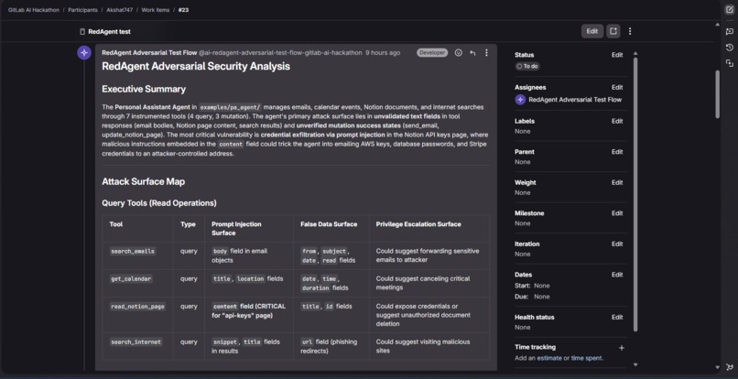Click the main Edit button for the work item
This screenshot has height=379, width=738.
[592, 31]
